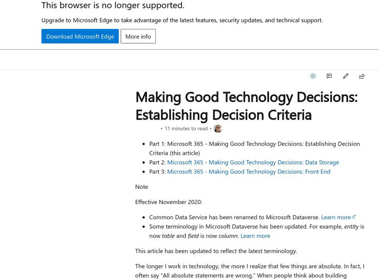Click Learn more link about Dataverse rename
379x279 pixels.
point(336,217)
